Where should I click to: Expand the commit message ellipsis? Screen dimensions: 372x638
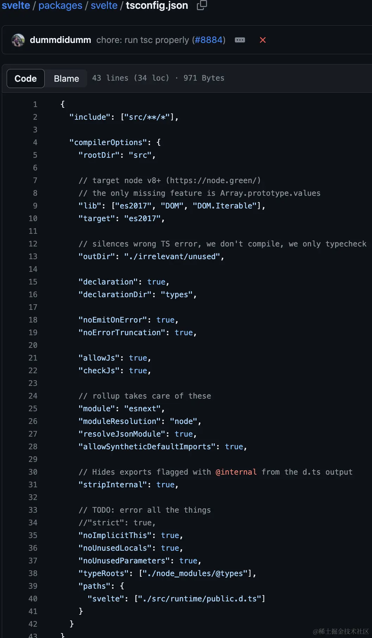pyautogui.click(x=240, y=40)
